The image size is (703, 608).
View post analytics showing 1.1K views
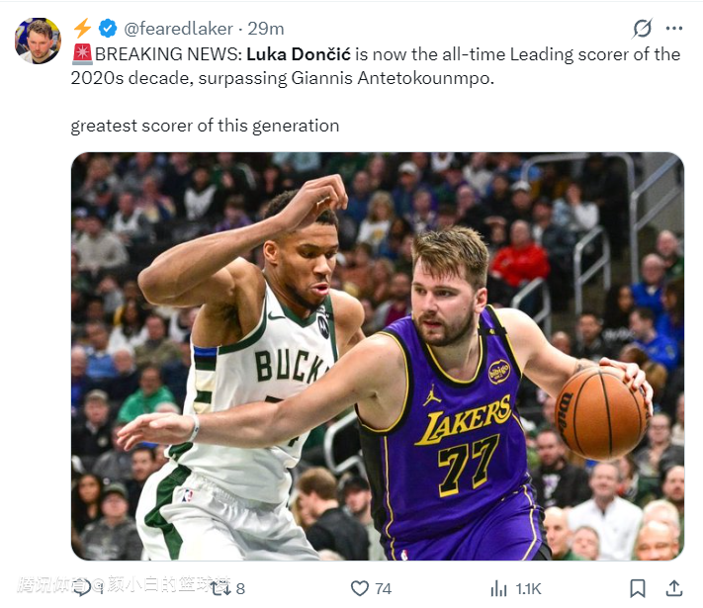point(499,588)
